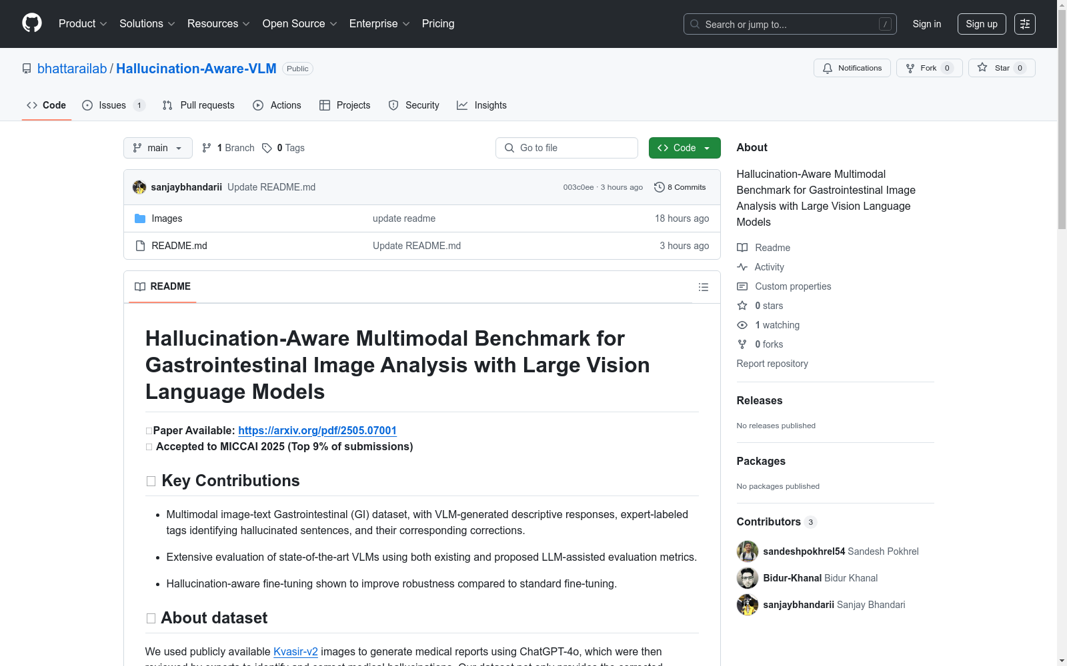Click the Custom properties note icon

click(x=742, y=286)
